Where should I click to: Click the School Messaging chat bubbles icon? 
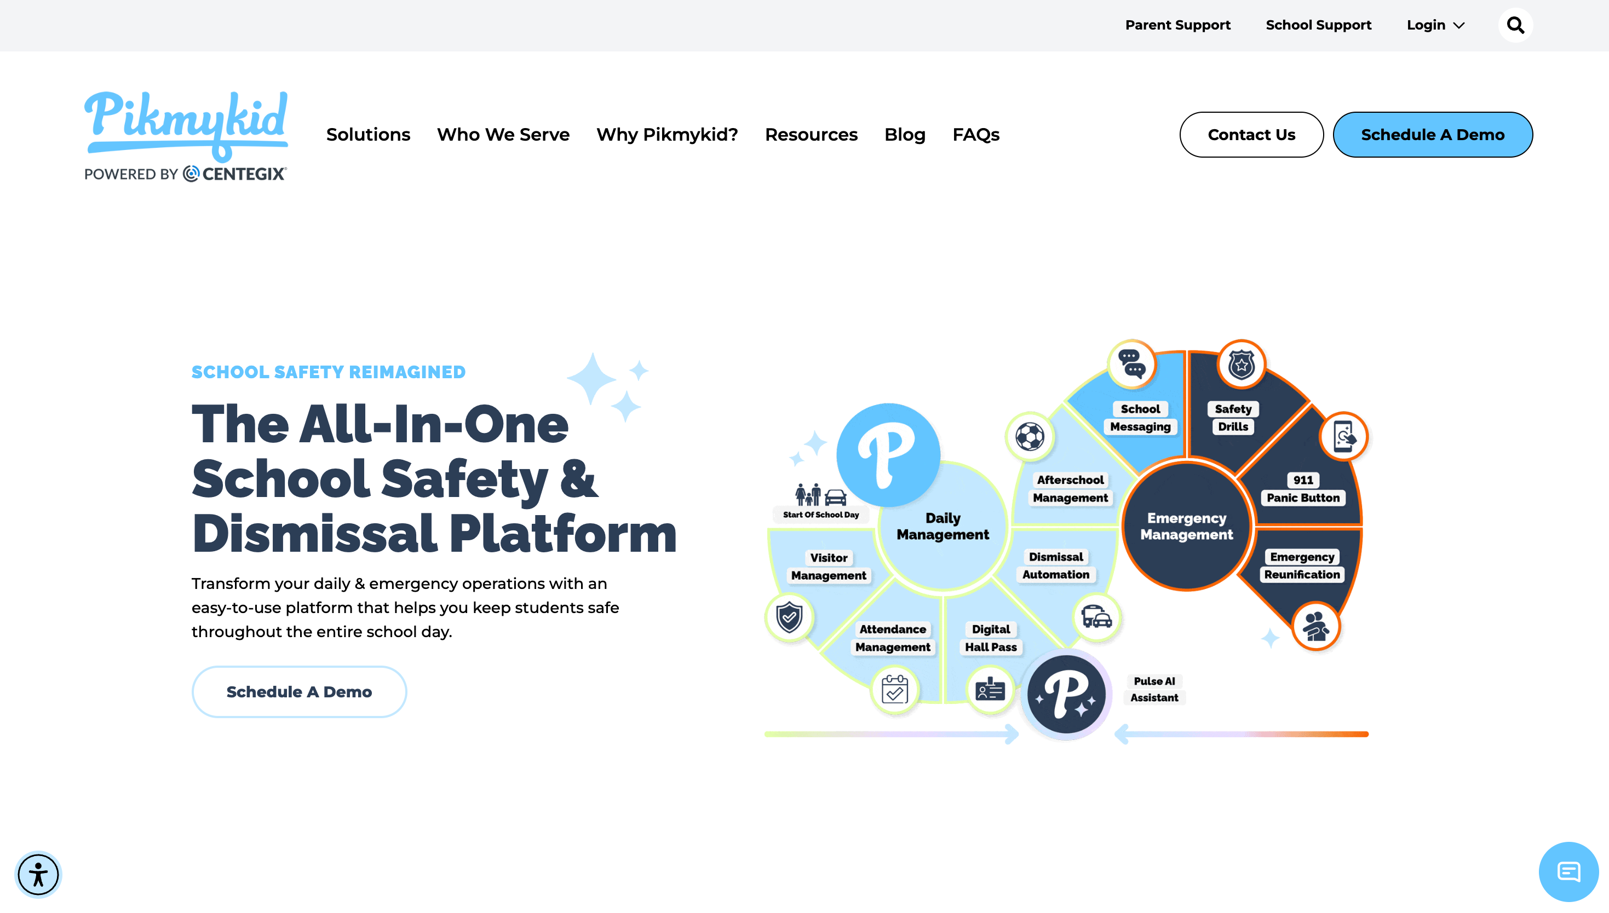1132,365
